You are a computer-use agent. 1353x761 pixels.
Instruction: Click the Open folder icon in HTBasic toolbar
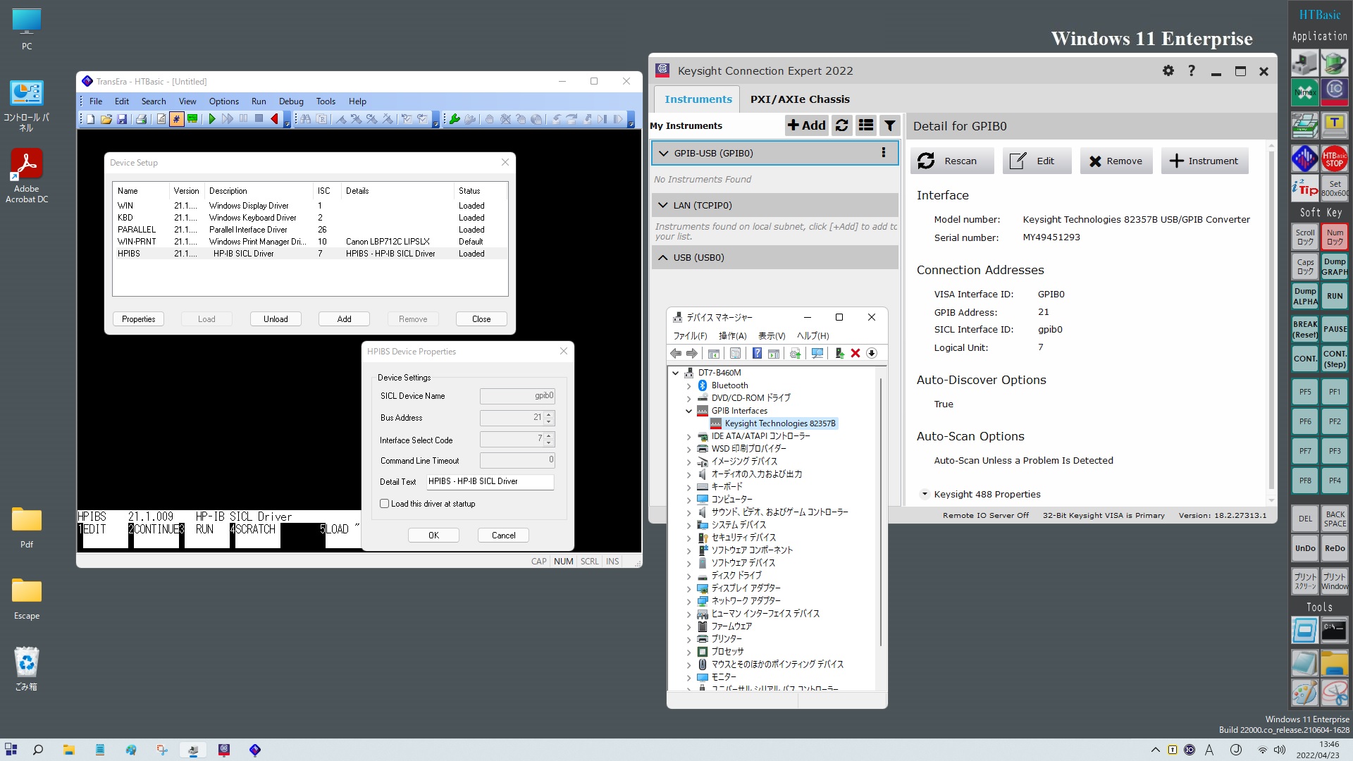click(106, 119)
